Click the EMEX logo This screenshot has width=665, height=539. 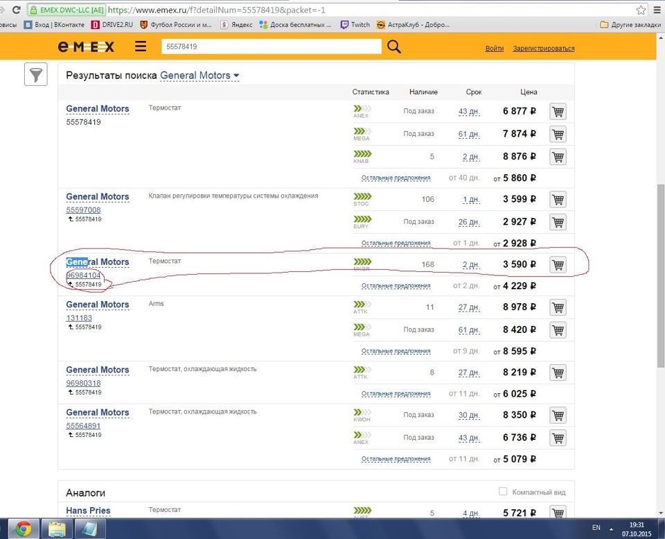86,46
